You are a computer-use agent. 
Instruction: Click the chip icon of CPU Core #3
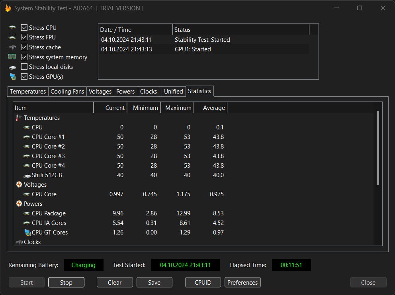(27, 156)
